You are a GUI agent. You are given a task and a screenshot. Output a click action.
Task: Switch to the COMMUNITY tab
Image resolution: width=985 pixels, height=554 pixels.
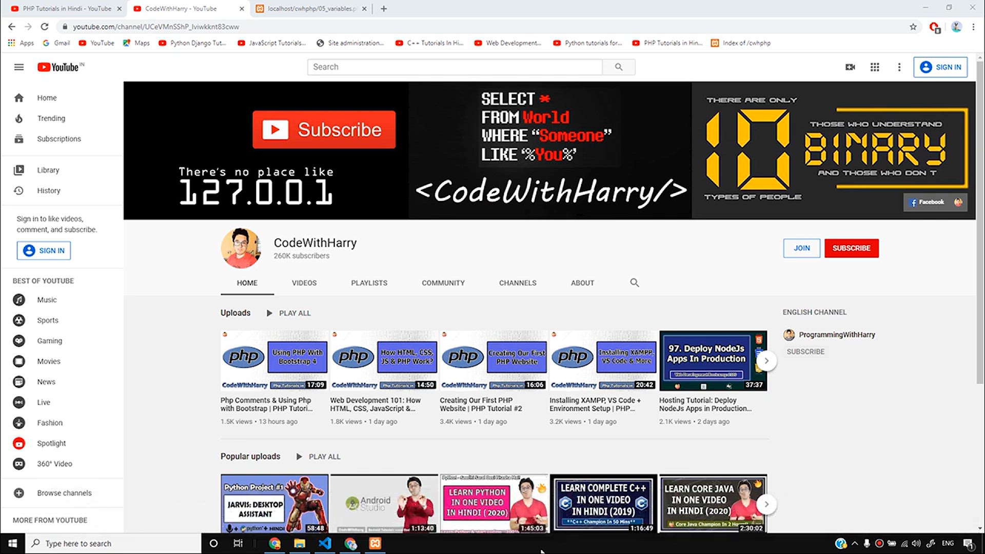[x=443, y=283]
